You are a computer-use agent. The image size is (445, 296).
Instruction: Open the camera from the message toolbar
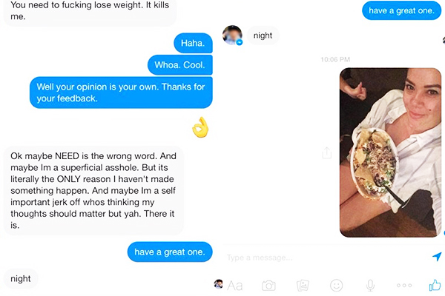268,285
